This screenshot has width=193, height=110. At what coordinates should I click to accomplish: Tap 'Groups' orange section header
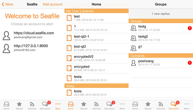(x=161, y=21)
